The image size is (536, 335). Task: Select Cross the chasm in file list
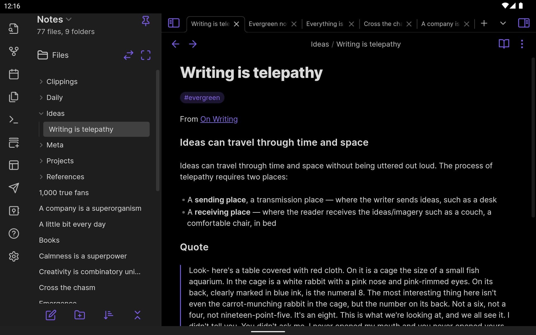(x=67, y=287)
